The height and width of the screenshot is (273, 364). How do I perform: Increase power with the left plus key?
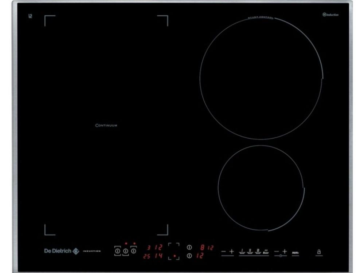pyautogui.click(x=232, y=252)
